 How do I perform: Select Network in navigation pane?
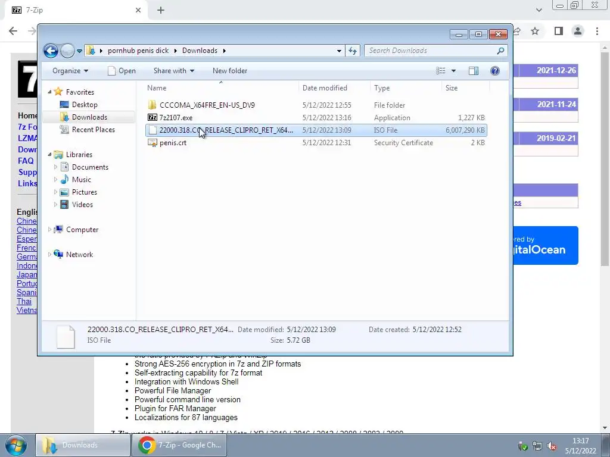pyautogui.click(x=79, y=255)
